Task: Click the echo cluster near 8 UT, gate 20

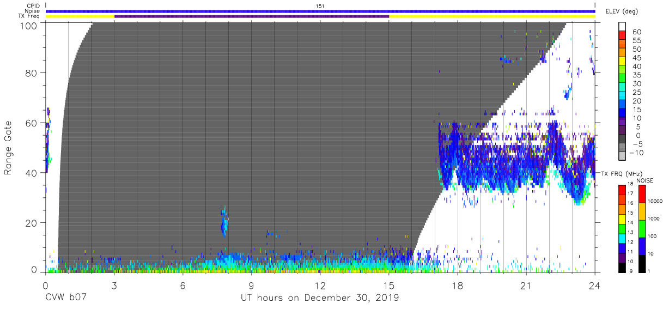Action: [224, 222]
